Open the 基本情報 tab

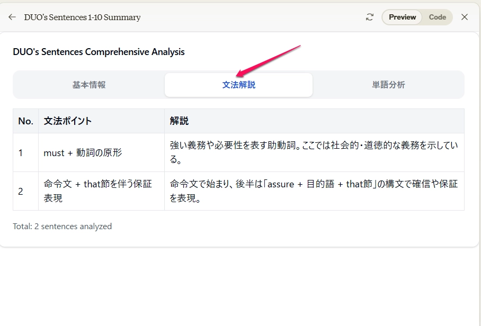[89, 85]
